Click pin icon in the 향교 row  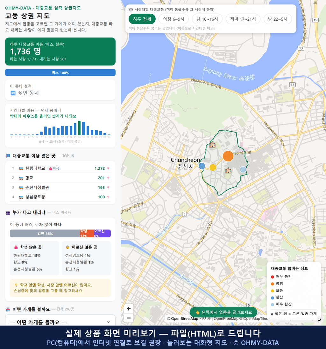click(x=108, y=178)
